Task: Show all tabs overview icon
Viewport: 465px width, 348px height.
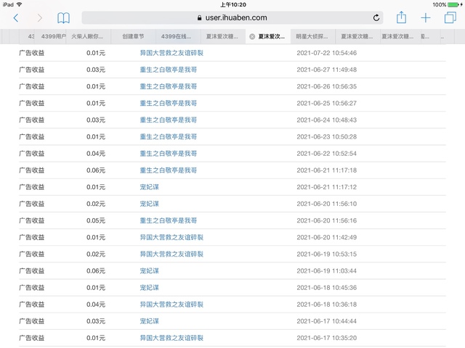Action: coord(450,17)
